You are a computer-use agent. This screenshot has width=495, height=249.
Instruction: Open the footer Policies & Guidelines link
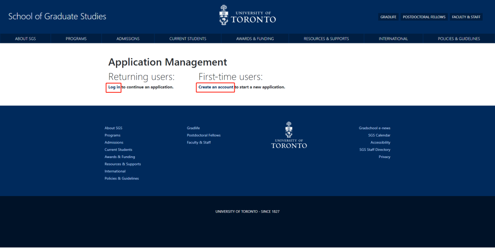pyautogui.click(x=121, y=179)
